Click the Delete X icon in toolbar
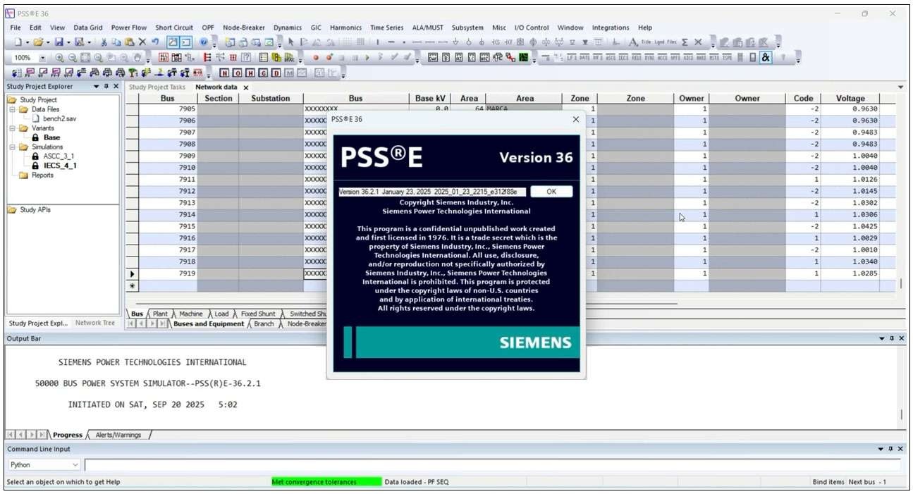The image size is (913, 494). coord(142,42)
